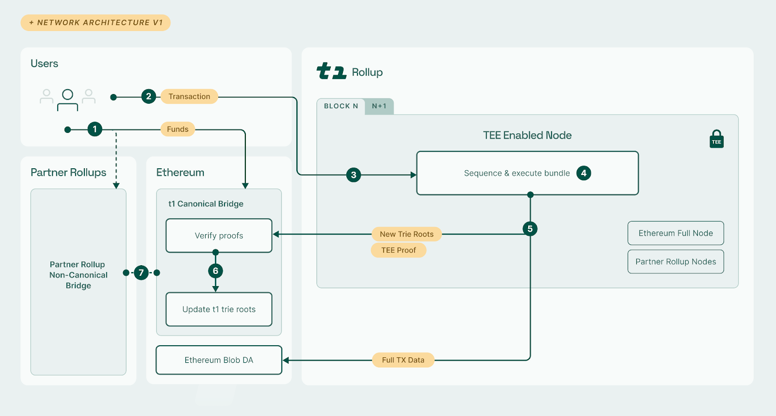776x416 pixels.
Task: Click step number 2 circle marker
Action: (148, 96)
